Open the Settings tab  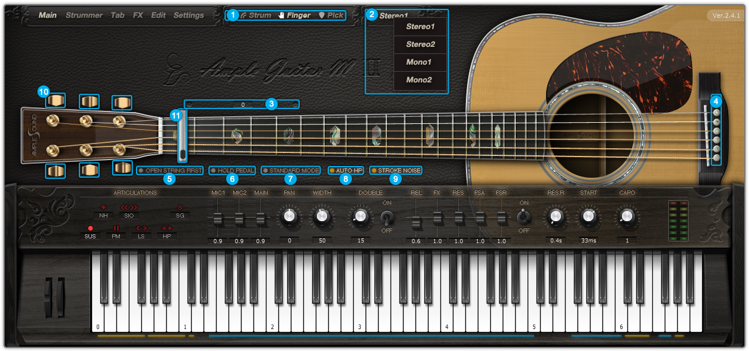click(x=189, y=15)
